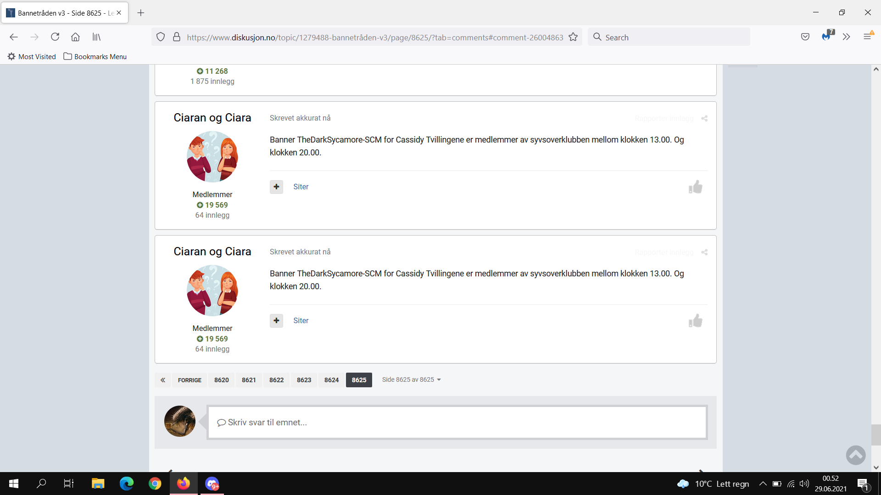The width and height of the screenshot is (881, 495).
Task: Open the Firefox hamburger menu
Action: tap(867, 37)
